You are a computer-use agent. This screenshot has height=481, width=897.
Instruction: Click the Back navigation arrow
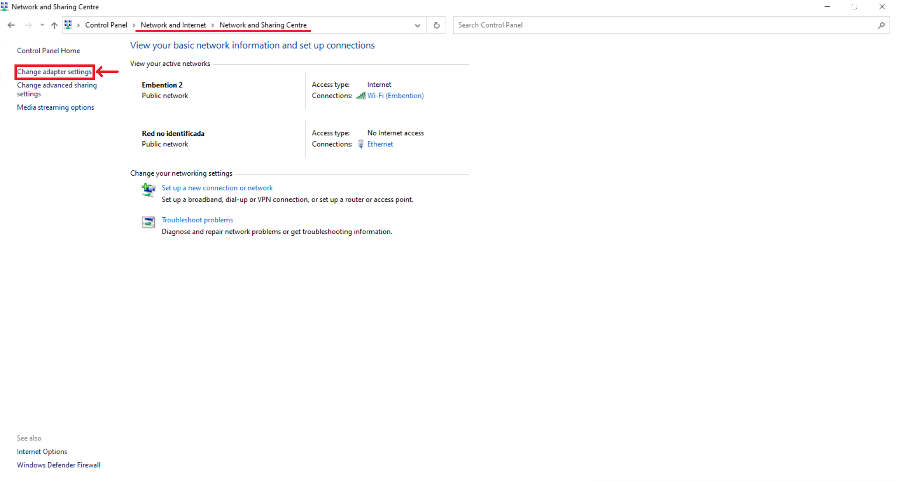pos(11,25)
